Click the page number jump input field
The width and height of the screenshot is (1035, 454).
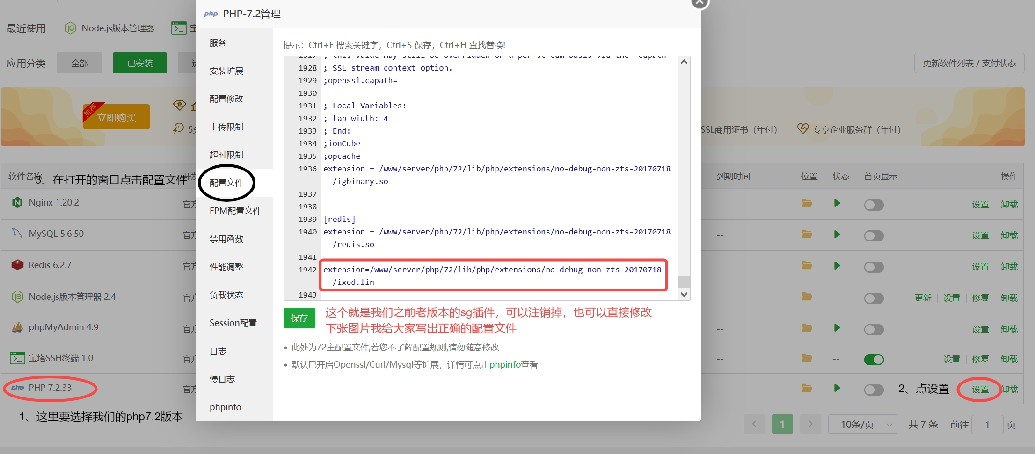point(987,425)
